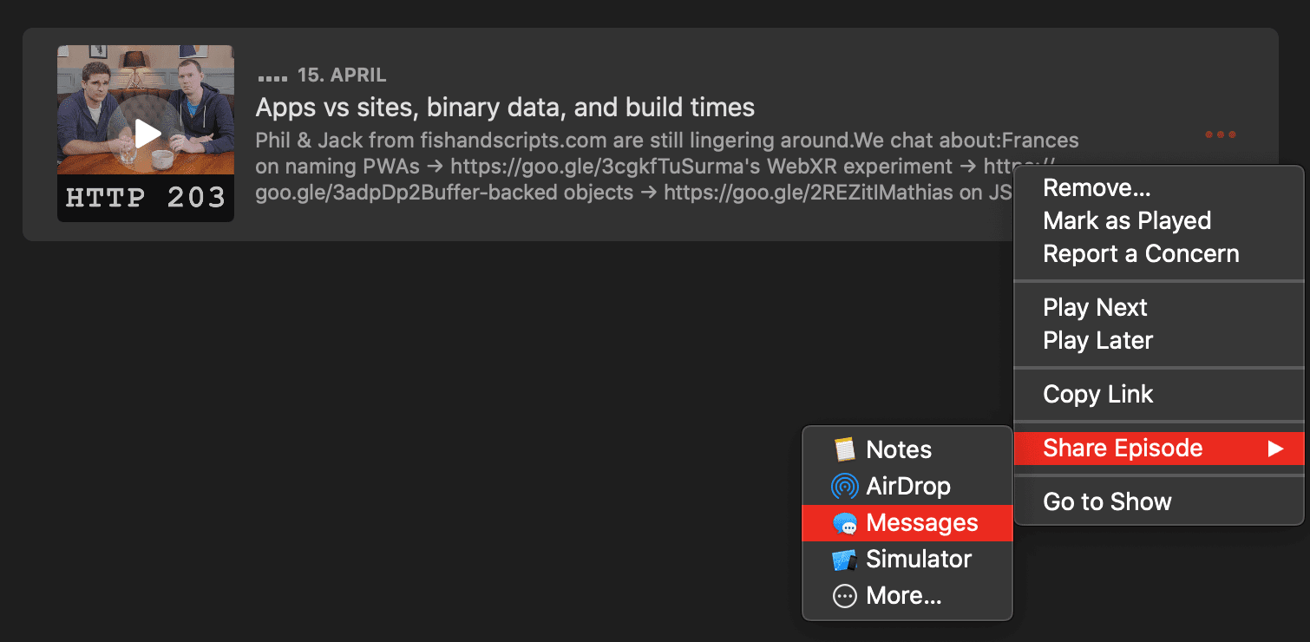The image size is (1310, 642).
Task: Click the fishandscripts.com link in the description
Action: (x=517, y=140)
